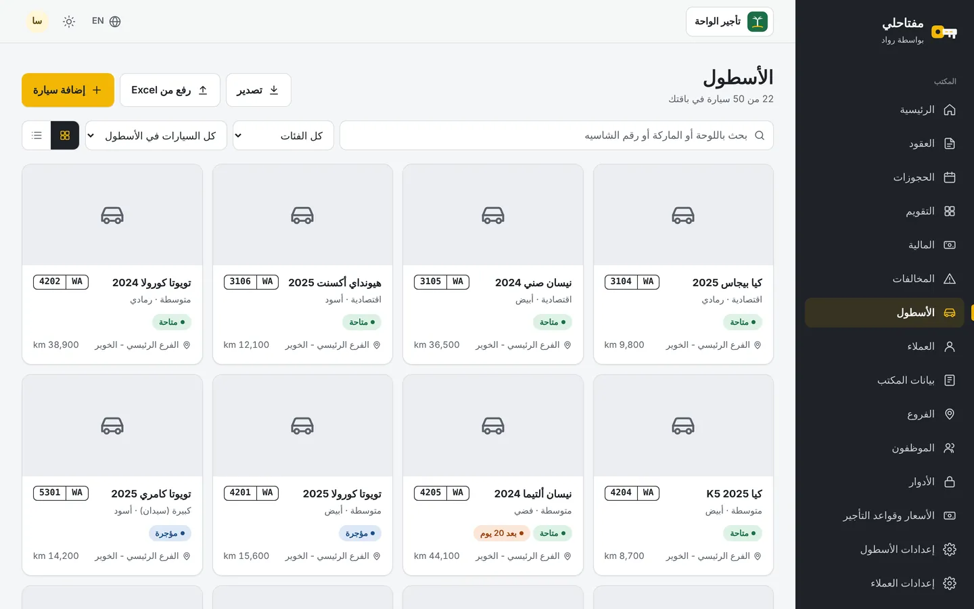Screen dimensions: 974x609
Task: Open بيانات المكتب document icon
Action: (x=950, y=380)
